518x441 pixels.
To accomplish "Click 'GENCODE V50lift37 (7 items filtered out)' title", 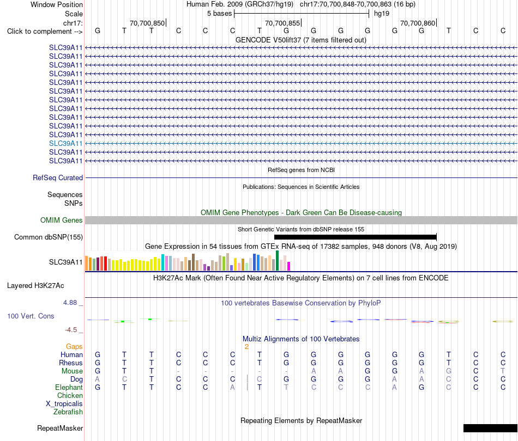I will 301,40.
